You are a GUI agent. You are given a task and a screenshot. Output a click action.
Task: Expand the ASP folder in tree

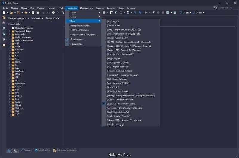click(10, 43)
